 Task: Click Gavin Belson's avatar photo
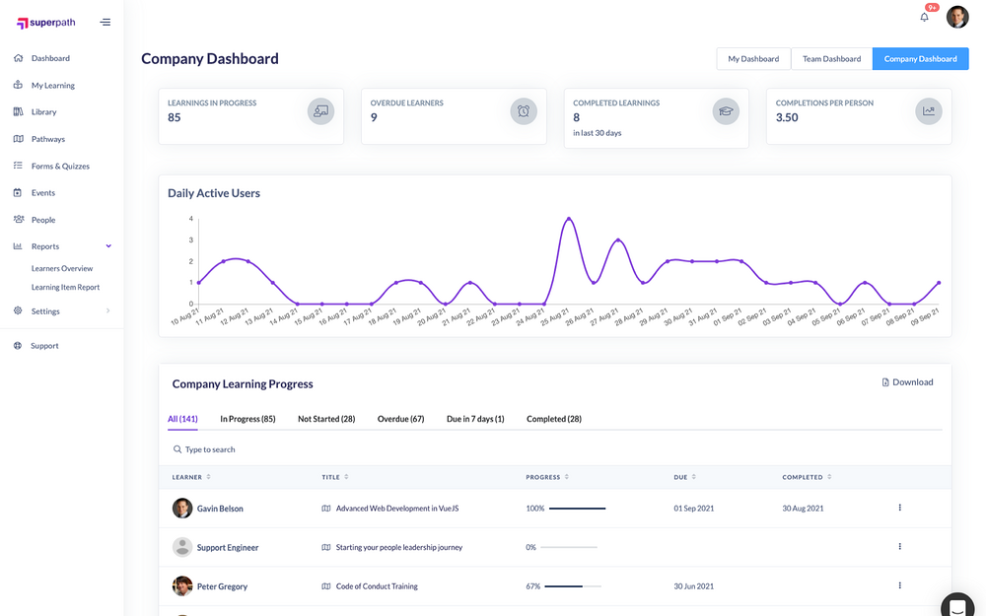pyautogui.click(x=182, y=508)
